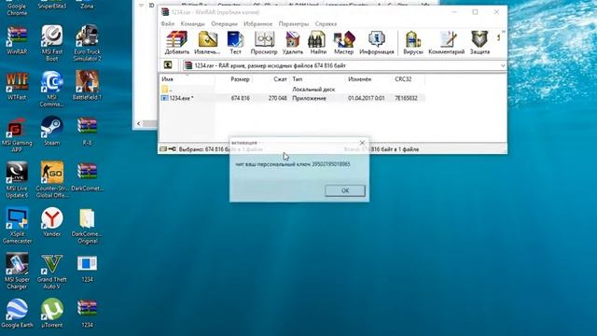This screenshot has height=336, width=597.
Task: Sort by the Имя column header
Action: (x=187, y=79)
